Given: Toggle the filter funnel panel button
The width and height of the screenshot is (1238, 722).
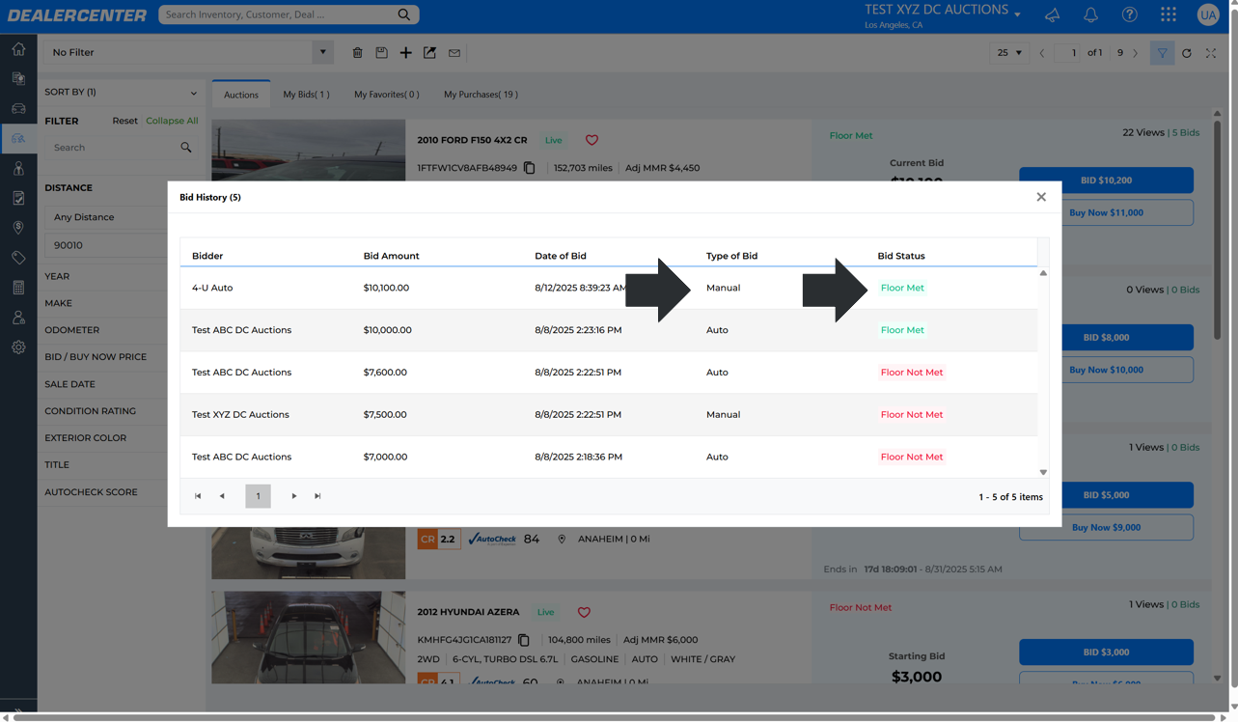Looking at the screenshot, I should pos(1162,53).
